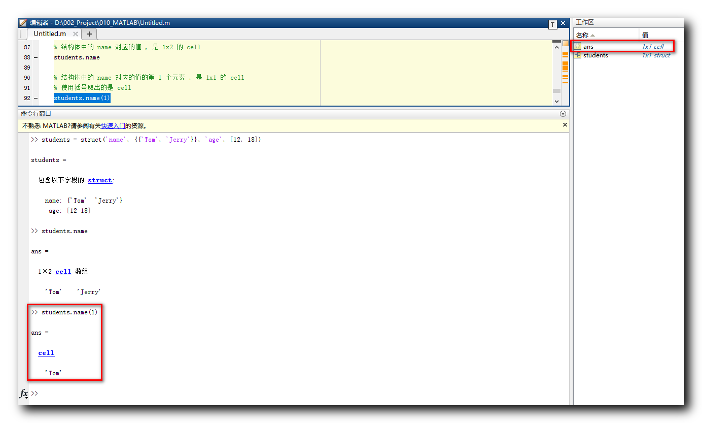The height and width of the screenshot is (423, 702).
Task: Close the editor panel
Action: (563, 23)
